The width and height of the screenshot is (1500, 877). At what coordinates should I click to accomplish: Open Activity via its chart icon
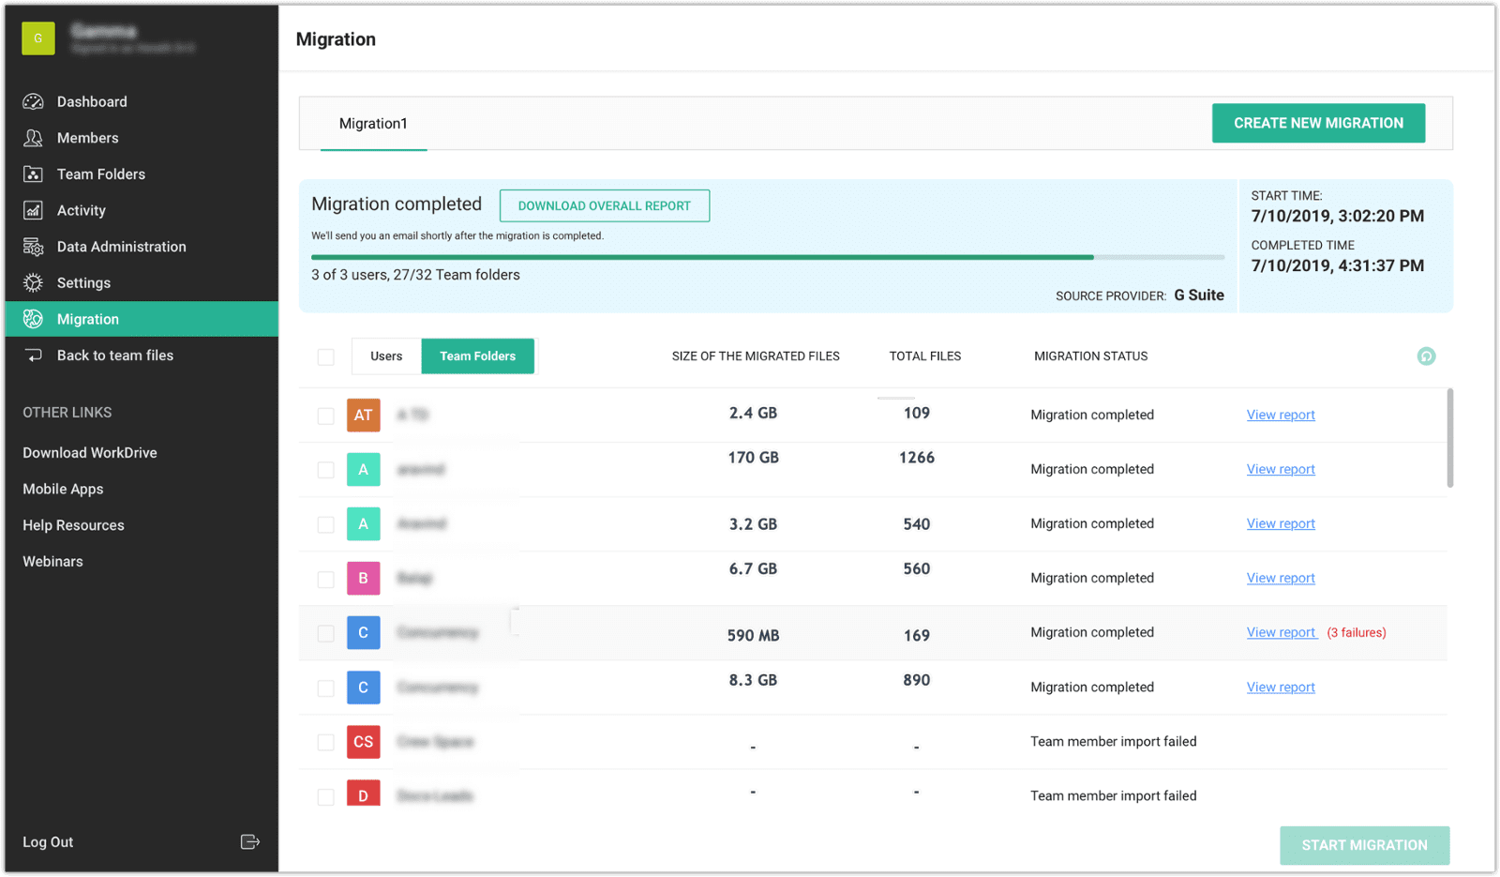coord(33,211)
